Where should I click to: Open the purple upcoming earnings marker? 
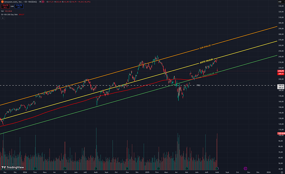coord(245,169)
